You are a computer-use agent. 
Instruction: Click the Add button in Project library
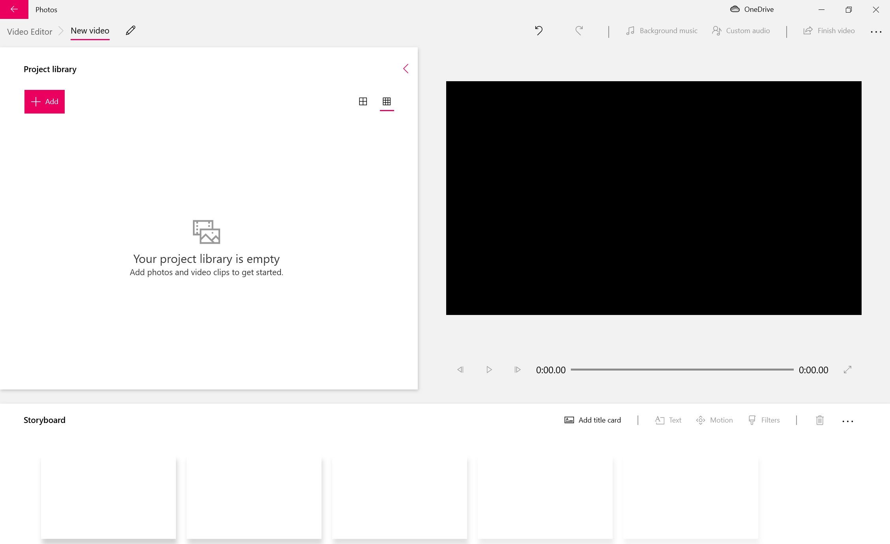(x=45, y=102)
